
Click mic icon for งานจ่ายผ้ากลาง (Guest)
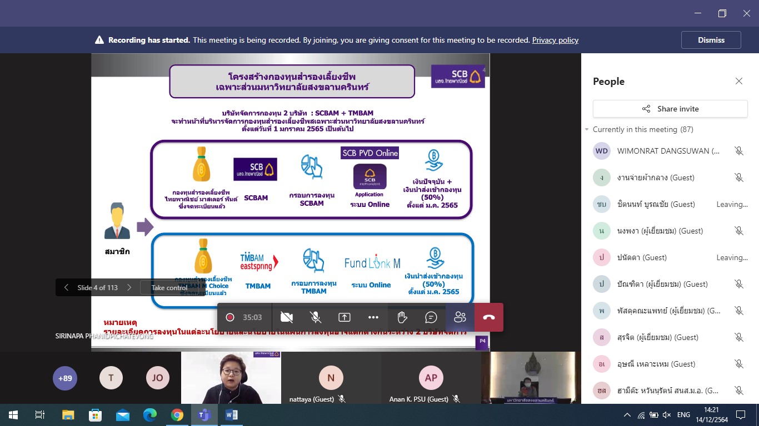[x=739, y=177]
